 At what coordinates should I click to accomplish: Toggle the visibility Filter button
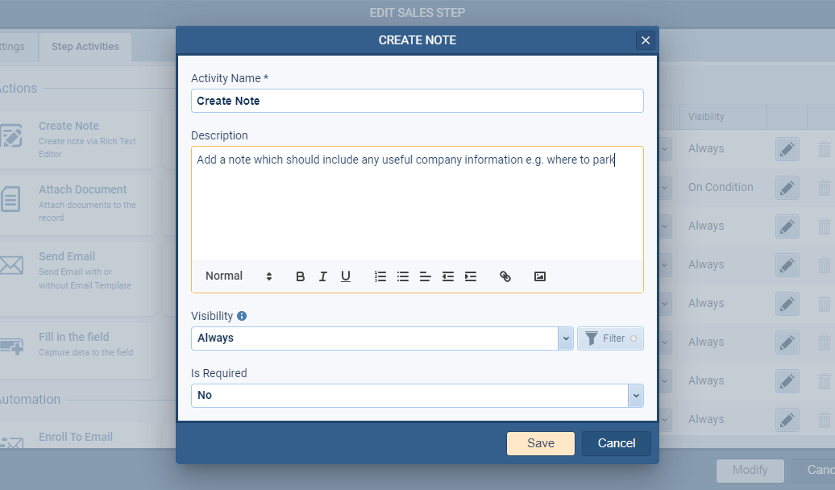click(x=610, y=338)
